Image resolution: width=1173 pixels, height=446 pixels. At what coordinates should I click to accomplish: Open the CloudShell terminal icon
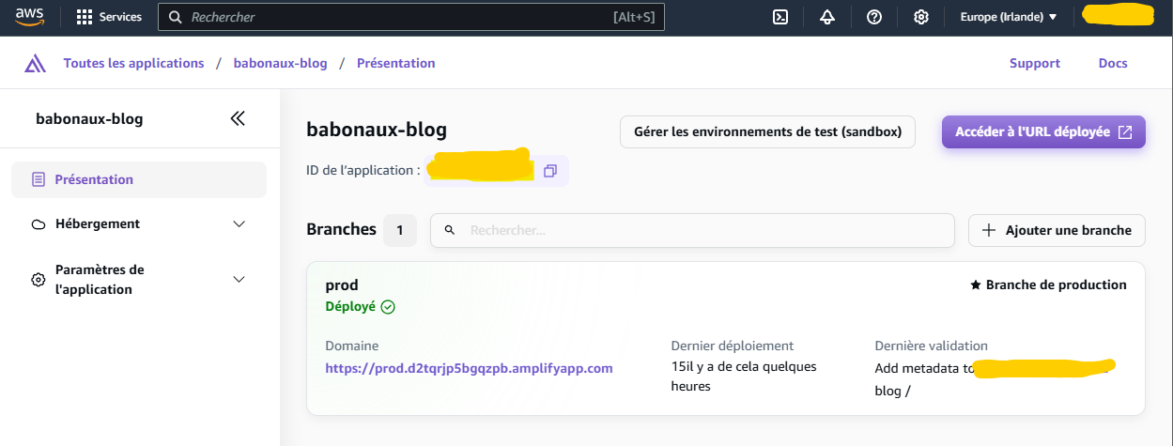(x=779, y=17)
